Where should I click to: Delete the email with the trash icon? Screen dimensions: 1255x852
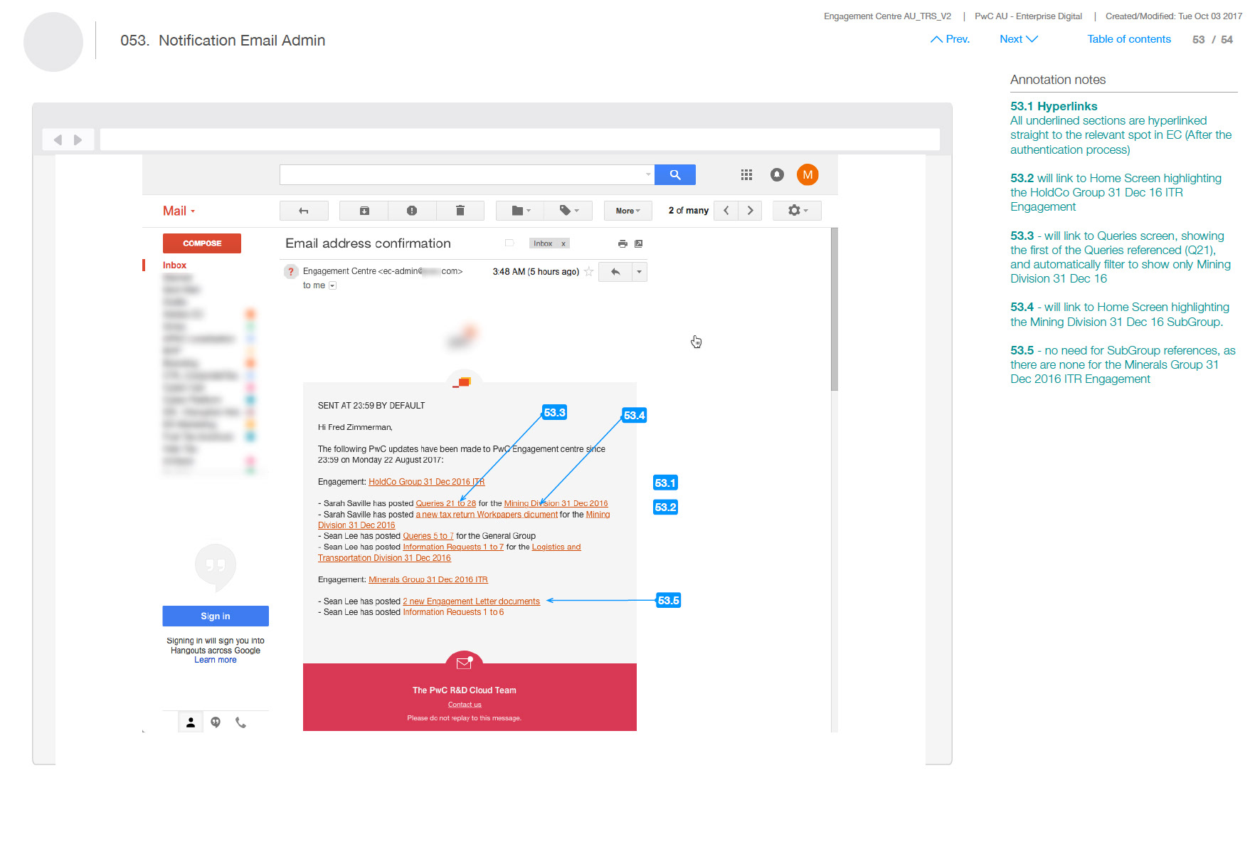pyautogui.click(x=460, y=211)
